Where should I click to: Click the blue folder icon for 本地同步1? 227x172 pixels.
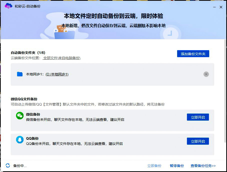[x=20, y=74]
